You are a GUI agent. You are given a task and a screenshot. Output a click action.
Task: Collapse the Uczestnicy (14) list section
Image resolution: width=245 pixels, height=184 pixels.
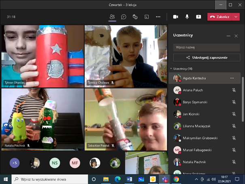[171, 68]
